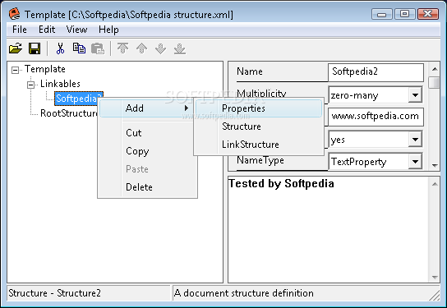
Task: Open the File menu
Action: (x=20, y=30)
